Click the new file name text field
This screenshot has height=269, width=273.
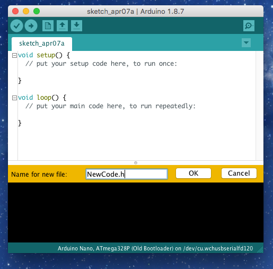tap(127, 174)
